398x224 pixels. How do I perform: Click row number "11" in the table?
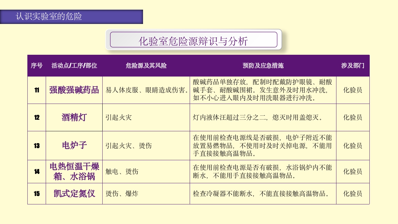point(36,90)
